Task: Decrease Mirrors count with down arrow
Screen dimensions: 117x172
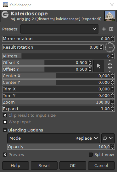Action: (112, 57)
